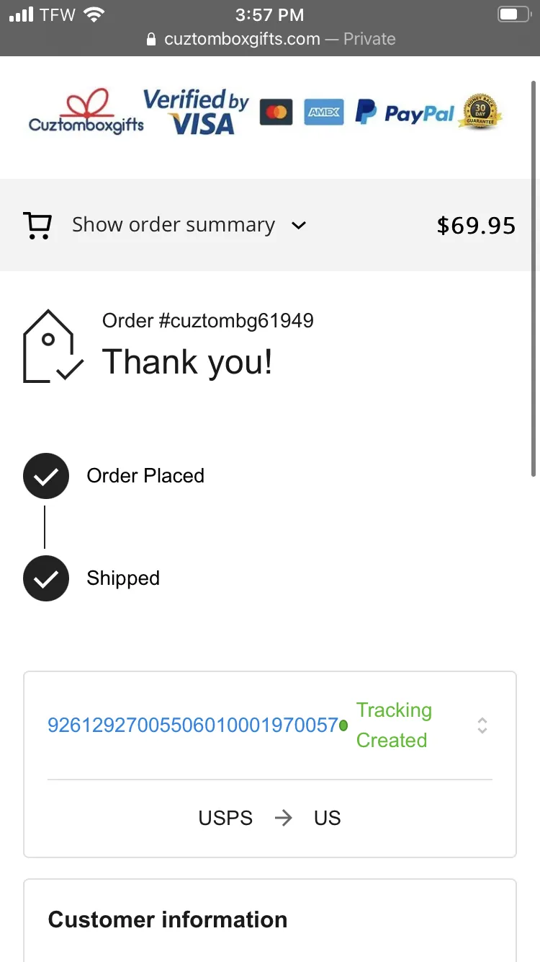Tap the shopping cart icon
Screen dimensions: 540x962
tap(38, 225)
